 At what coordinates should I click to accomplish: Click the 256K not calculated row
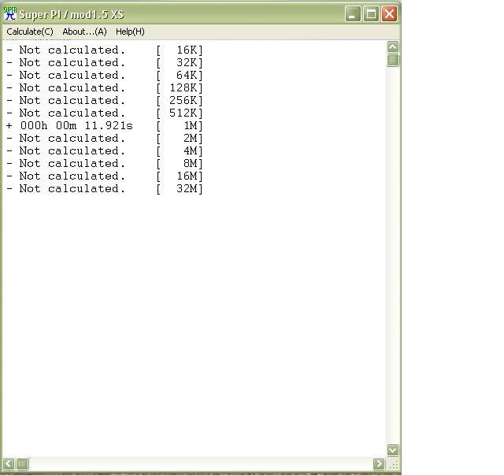(x=105, y=100)
